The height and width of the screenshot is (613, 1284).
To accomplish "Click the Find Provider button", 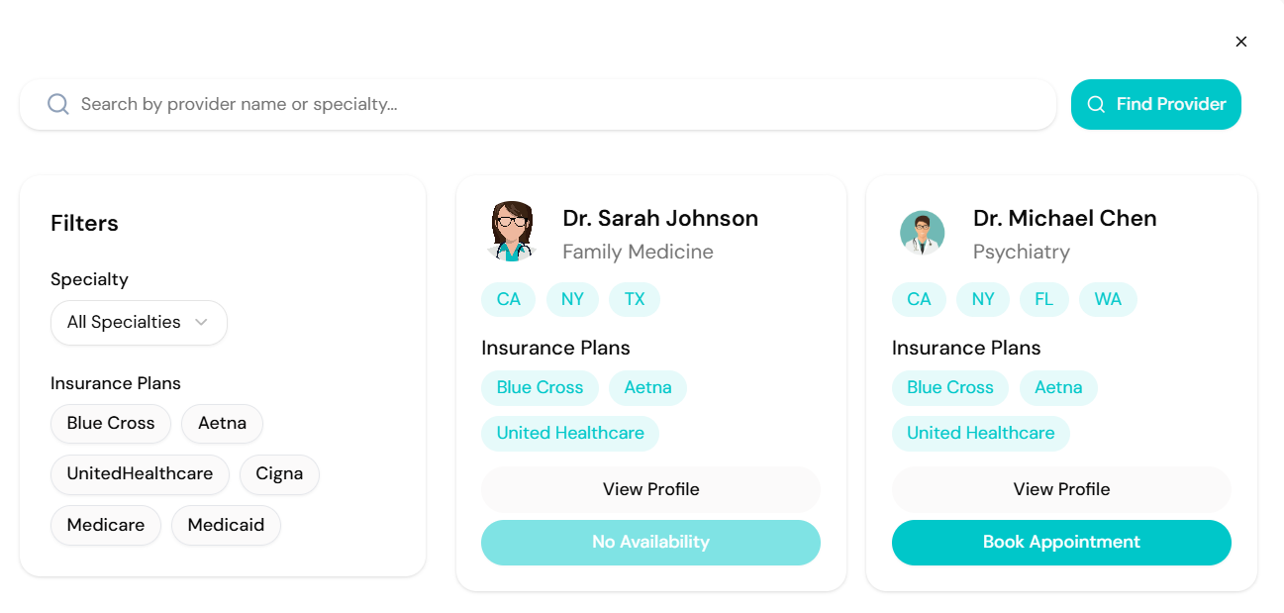I will pos(1155,104).
